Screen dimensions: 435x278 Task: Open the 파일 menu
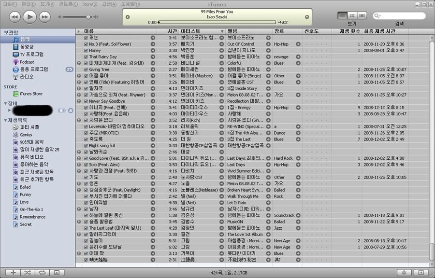(x=10, y=4)
